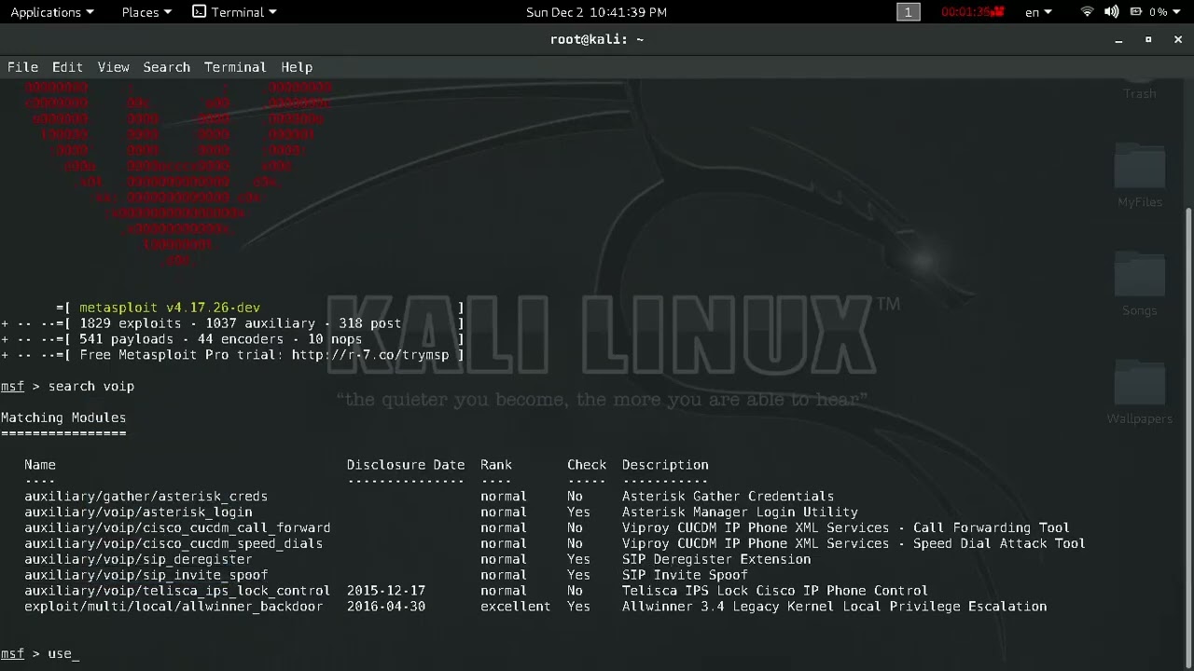Image resolution: width=1194 pixels, height=671 pixels.
Task: Click the 2015-12-17 disclosure date
Action: point(386,591)
